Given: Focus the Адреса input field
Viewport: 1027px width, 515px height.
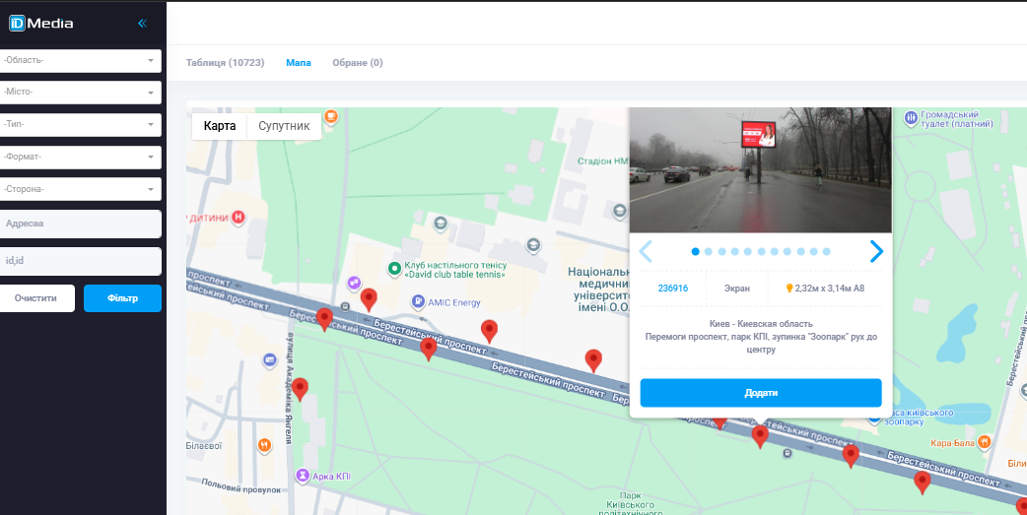Looking at the screenshot, I should pyautogui.click(x=80, y=224).
